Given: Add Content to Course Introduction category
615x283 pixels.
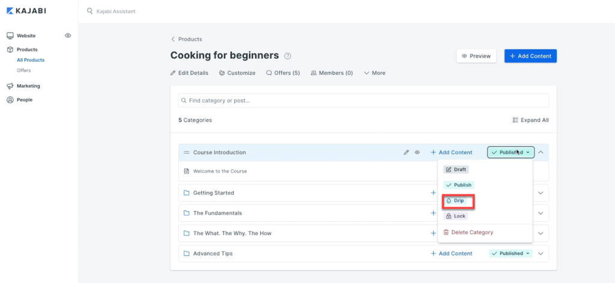Looking at the screenshot, I should click(x=452, y=152).
